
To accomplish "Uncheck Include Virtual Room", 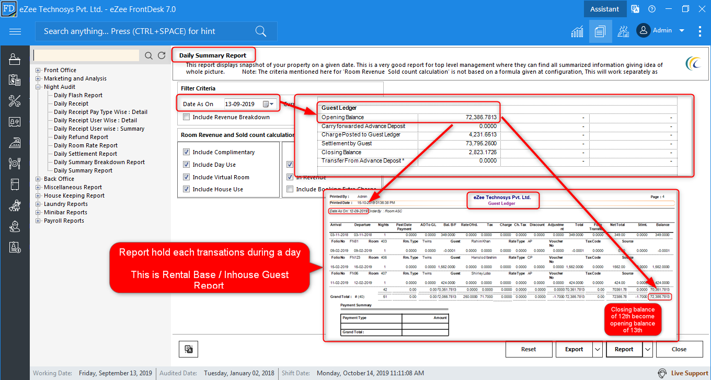I will pyautogui.click(x=186, y=177).
